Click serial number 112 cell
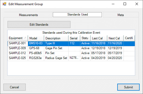The image size is (143, 94). click(74, 44)
